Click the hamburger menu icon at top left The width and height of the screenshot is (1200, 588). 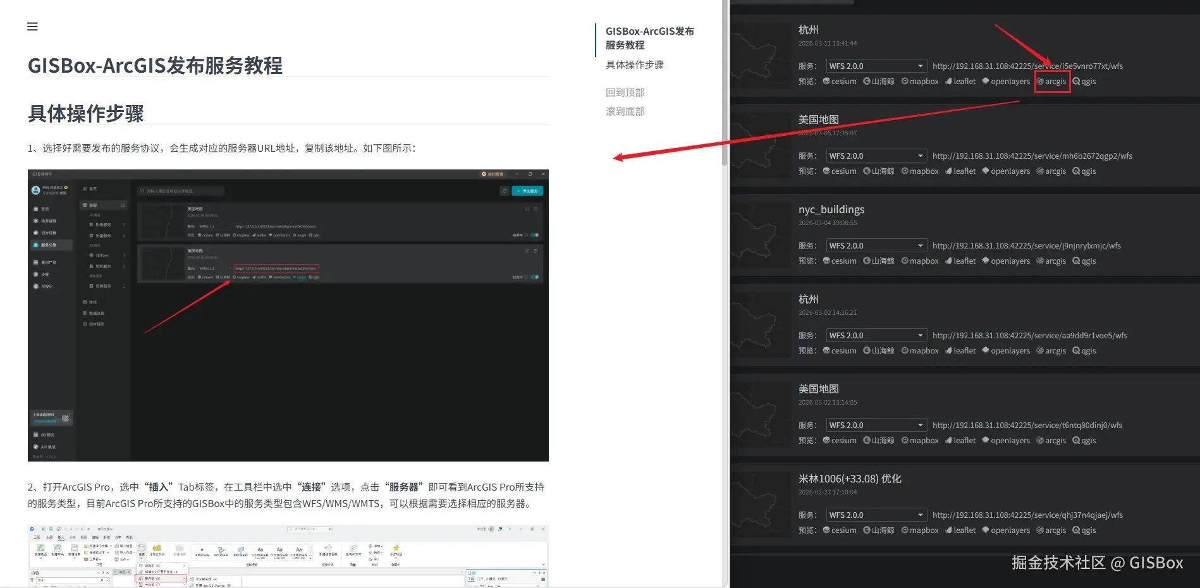(32, 26)
